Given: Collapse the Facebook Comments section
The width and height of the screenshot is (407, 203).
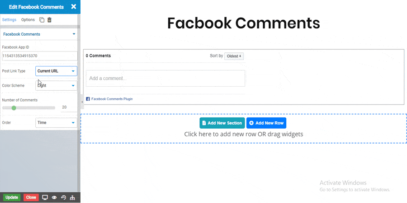Looking at the screenshot, I should 74,34.
